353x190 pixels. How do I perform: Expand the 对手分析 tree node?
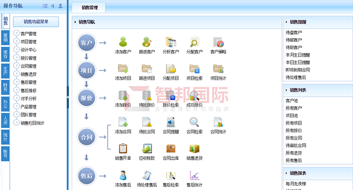tap(17, 98)
